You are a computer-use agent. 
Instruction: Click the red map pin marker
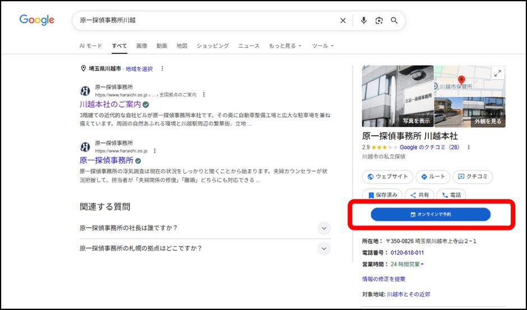461,80
